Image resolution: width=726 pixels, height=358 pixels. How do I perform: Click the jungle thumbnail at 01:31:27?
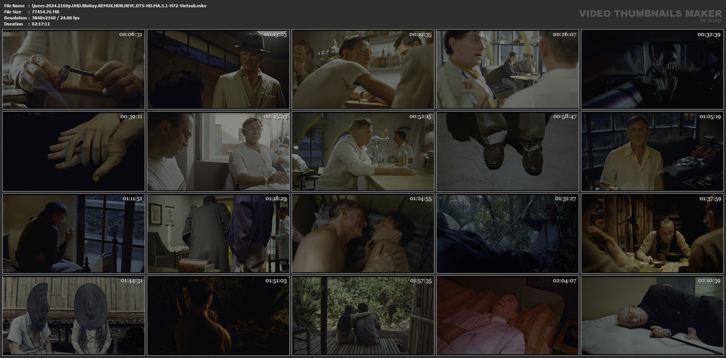click(x=508, y=233)
